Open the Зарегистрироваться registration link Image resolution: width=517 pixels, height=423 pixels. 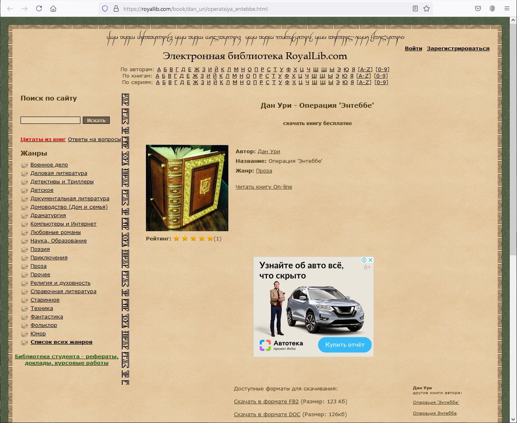click(458, 49)
